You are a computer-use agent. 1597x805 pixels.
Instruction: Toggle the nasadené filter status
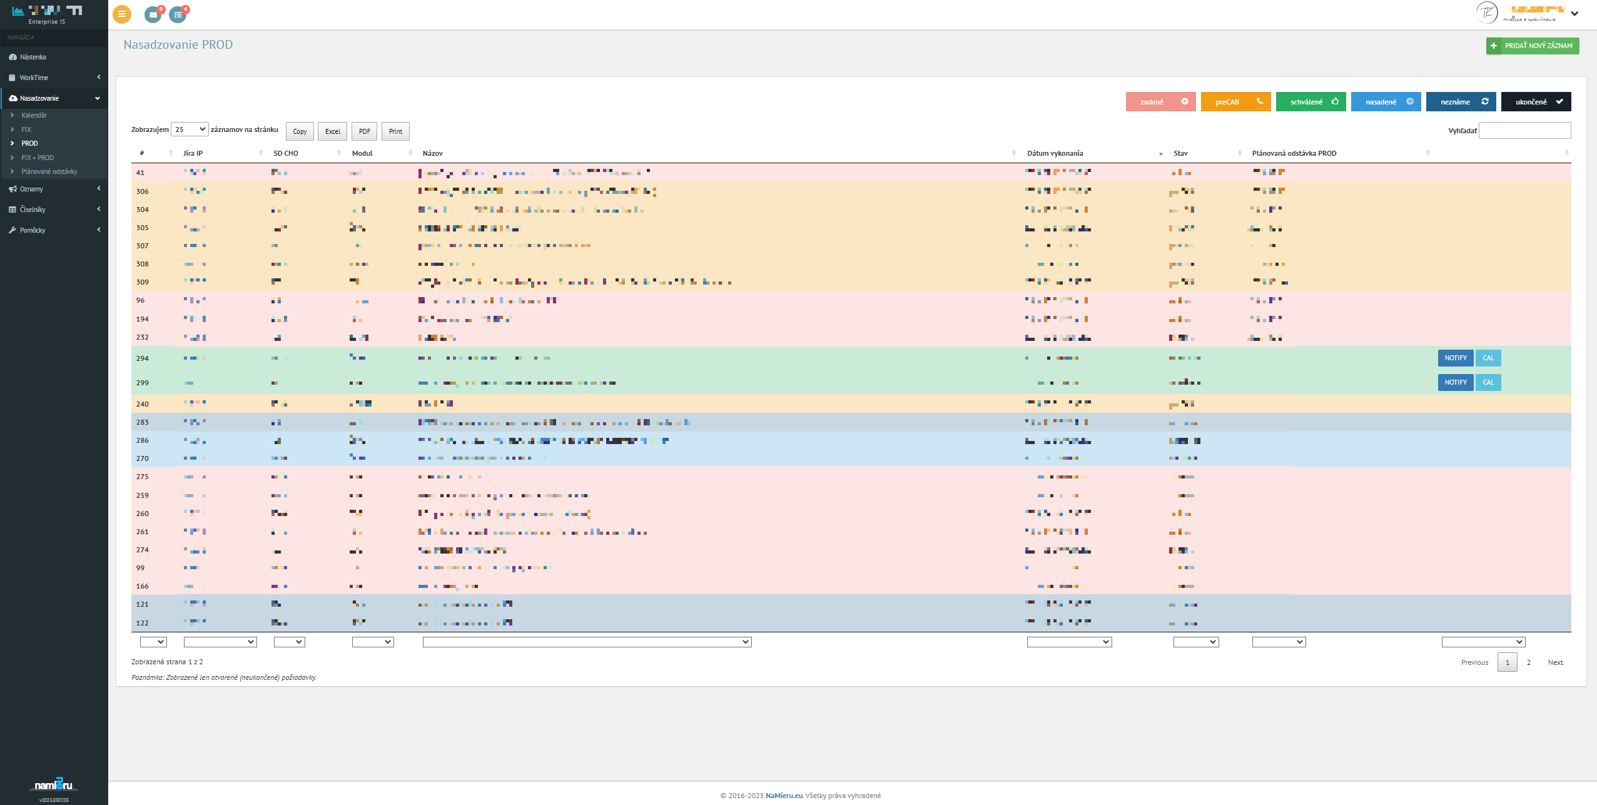tap(1386, 101)
